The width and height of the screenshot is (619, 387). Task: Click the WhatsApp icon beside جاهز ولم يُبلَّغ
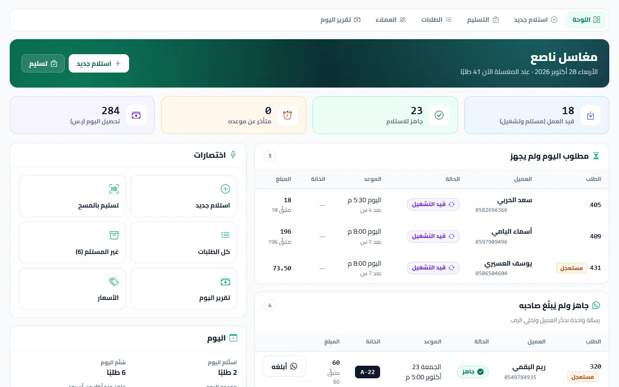[596, 305]
